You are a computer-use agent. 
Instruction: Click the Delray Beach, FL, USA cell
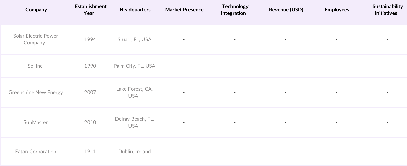pos(134,122)
